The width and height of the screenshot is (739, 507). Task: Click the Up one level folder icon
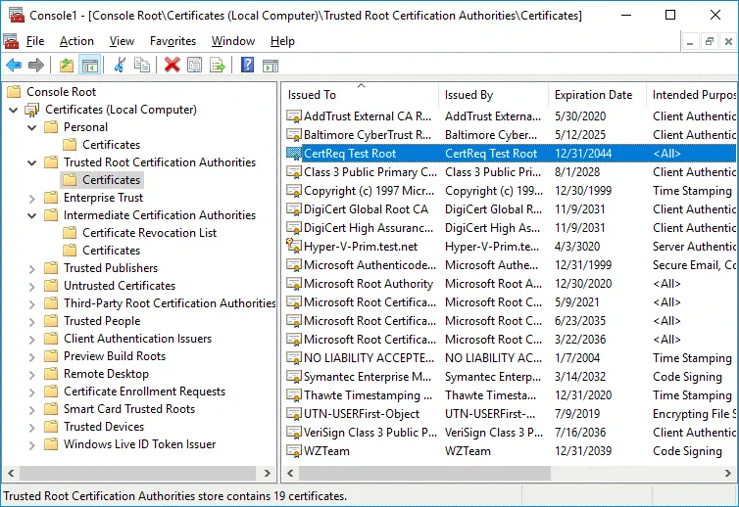[x=66, y=66]
